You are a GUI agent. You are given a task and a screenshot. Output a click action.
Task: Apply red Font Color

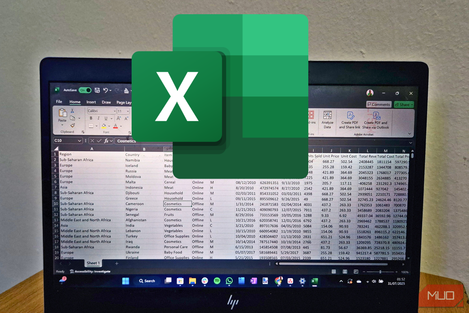pyautogui.click(x=115, y=126)
